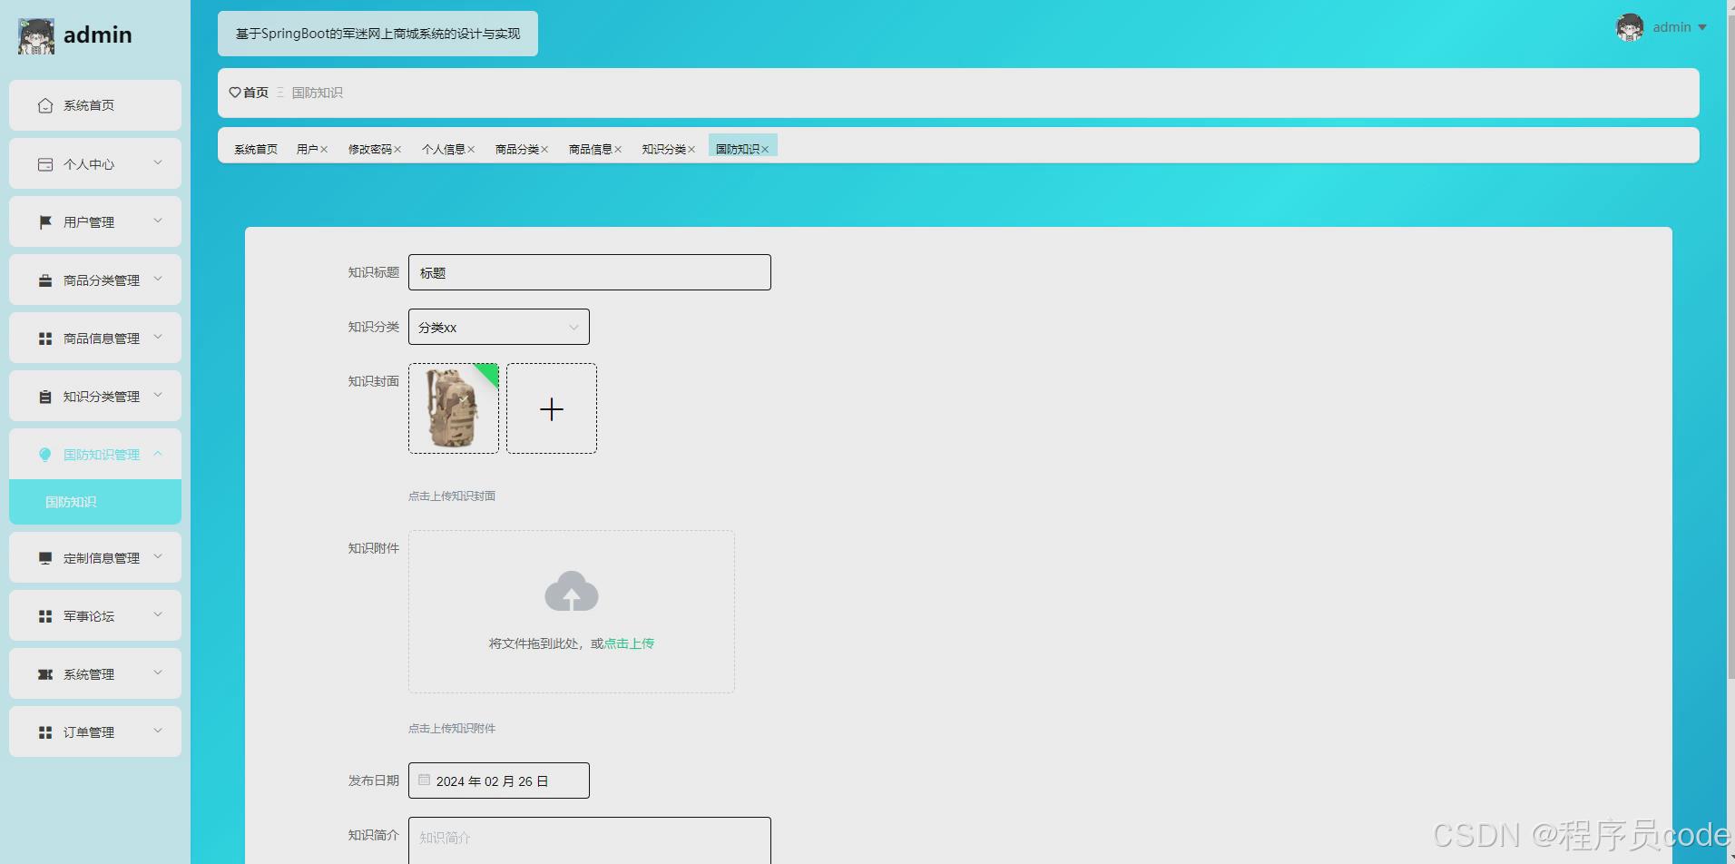Expand the 军事论坛 chevron
Viewport: 1735px width, 864px height.
click(158, 615)
